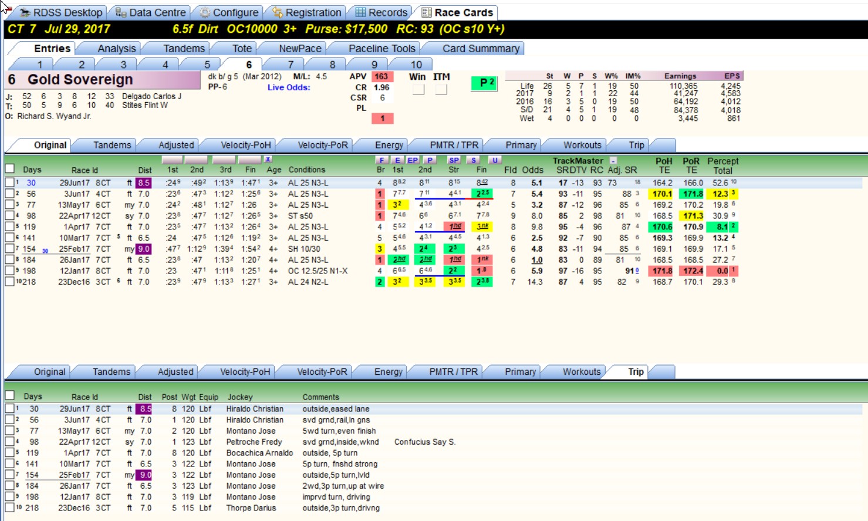The image size is (868, 521).
Task: Click the SP button above Str column
Action: pyautogui.click(x=454, y=160)
